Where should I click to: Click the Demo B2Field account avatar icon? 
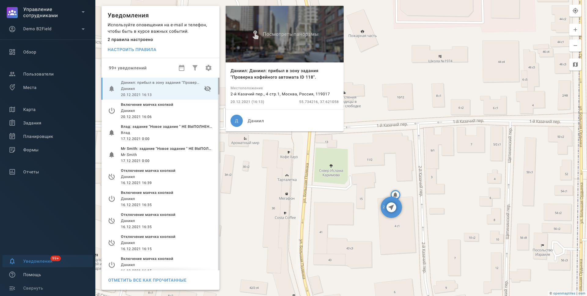[12, 29]
